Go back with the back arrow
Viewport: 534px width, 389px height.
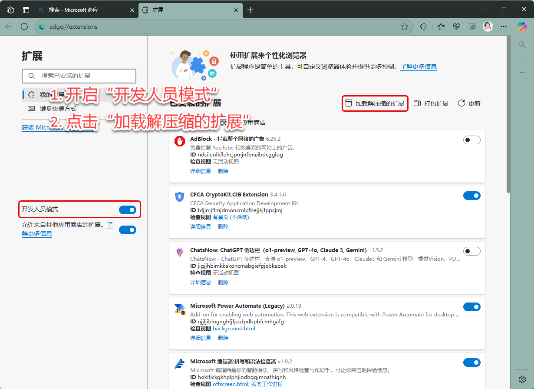9,27
